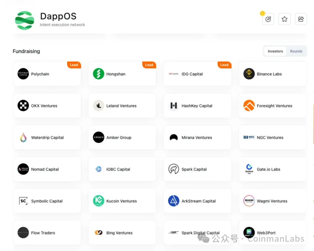
Task: Click the Leland Ventures logo
Action: 99,106
